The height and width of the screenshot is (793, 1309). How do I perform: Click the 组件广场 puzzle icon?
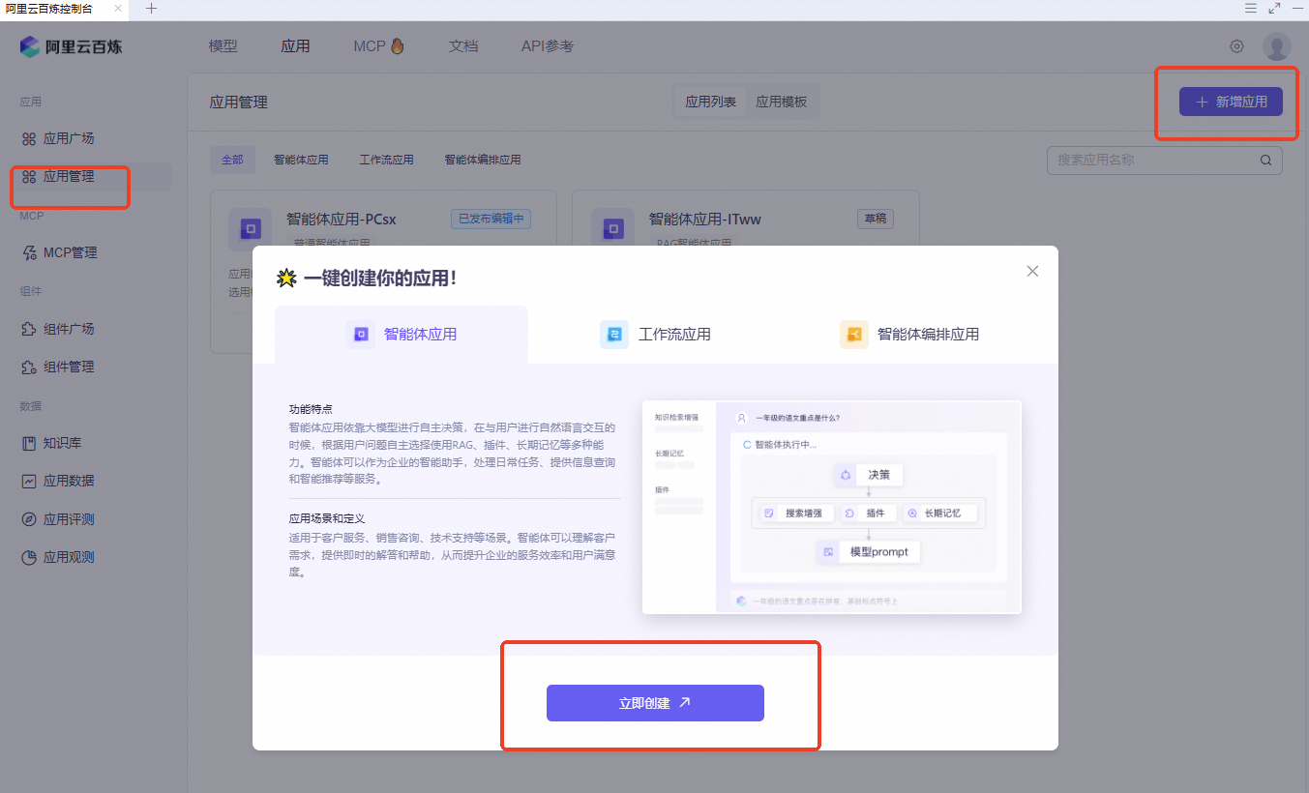point(29,329)
